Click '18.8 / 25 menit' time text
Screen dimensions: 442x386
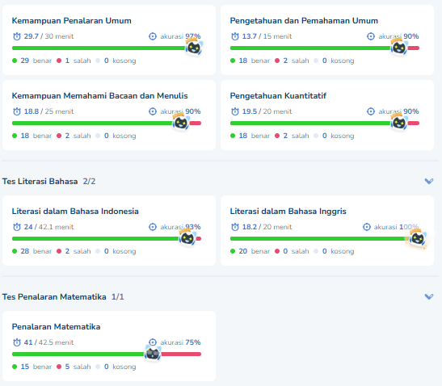tap(48, 111)
